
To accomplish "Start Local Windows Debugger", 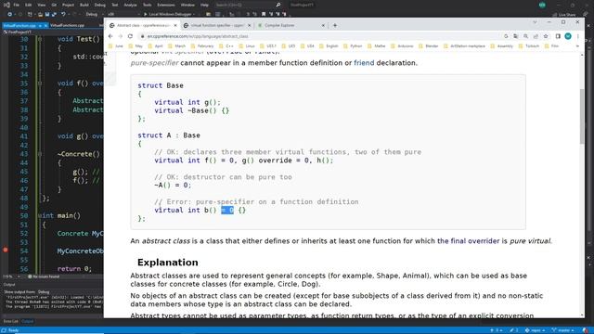I will [x=169, y=15].
